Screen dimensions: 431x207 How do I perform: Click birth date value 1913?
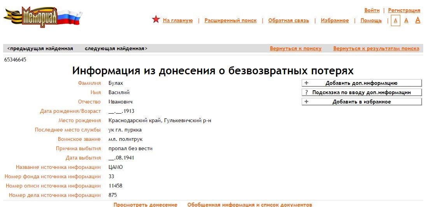coord(121,111)
